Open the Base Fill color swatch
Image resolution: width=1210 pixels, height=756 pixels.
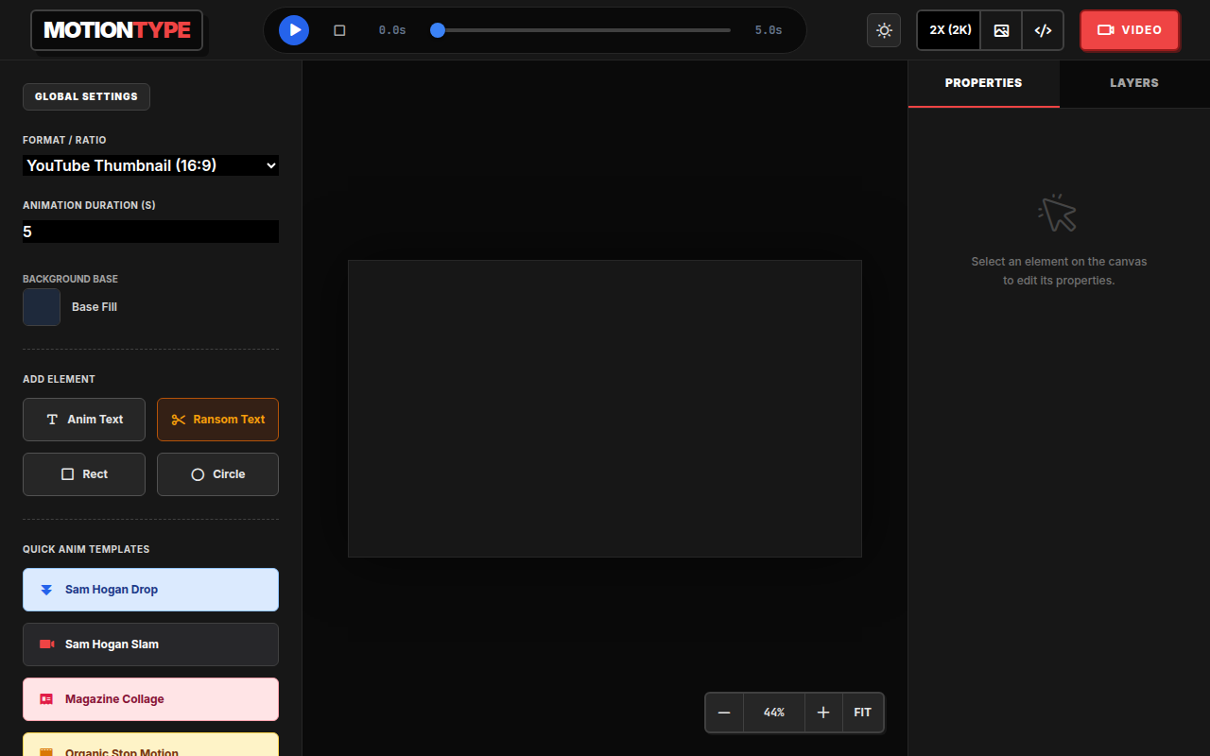click(42, 307)
